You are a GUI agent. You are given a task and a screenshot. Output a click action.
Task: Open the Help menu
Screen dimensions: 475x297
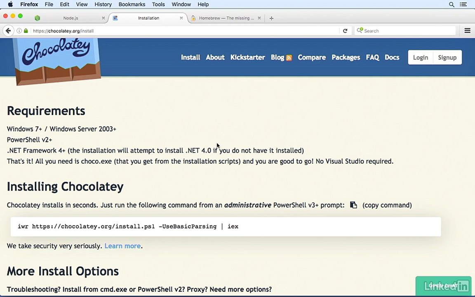[x=203, y=4]
